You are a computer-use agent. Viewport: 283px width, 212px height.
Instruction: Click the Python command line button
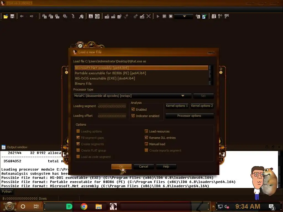point(7,192)
